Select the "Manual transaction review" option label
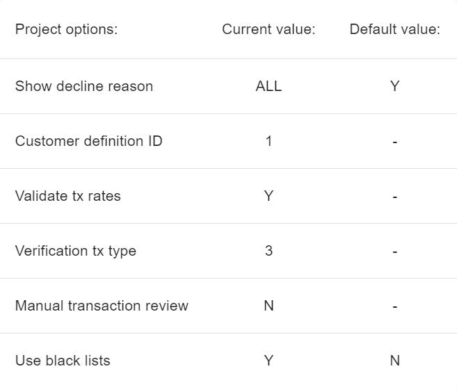The image size is (457, 387). pyautogui.click(x=102, y=306)
